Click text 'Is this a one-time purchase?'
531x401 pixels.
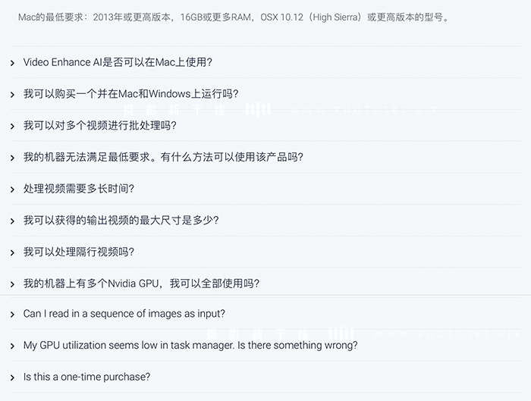(86, 377)
